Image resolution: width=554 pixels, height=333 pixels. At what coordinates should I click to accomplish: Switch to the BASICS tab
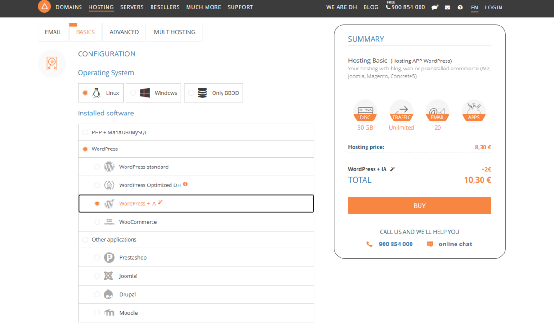point(86,32)
